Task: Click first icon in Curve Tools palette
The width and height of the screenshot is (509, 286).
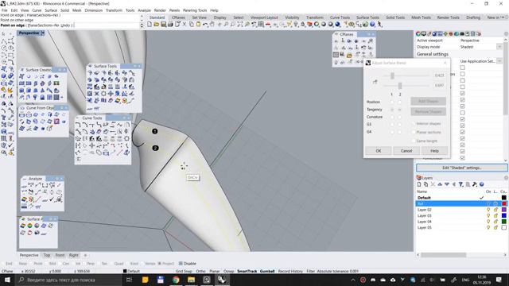Action: 78,125
